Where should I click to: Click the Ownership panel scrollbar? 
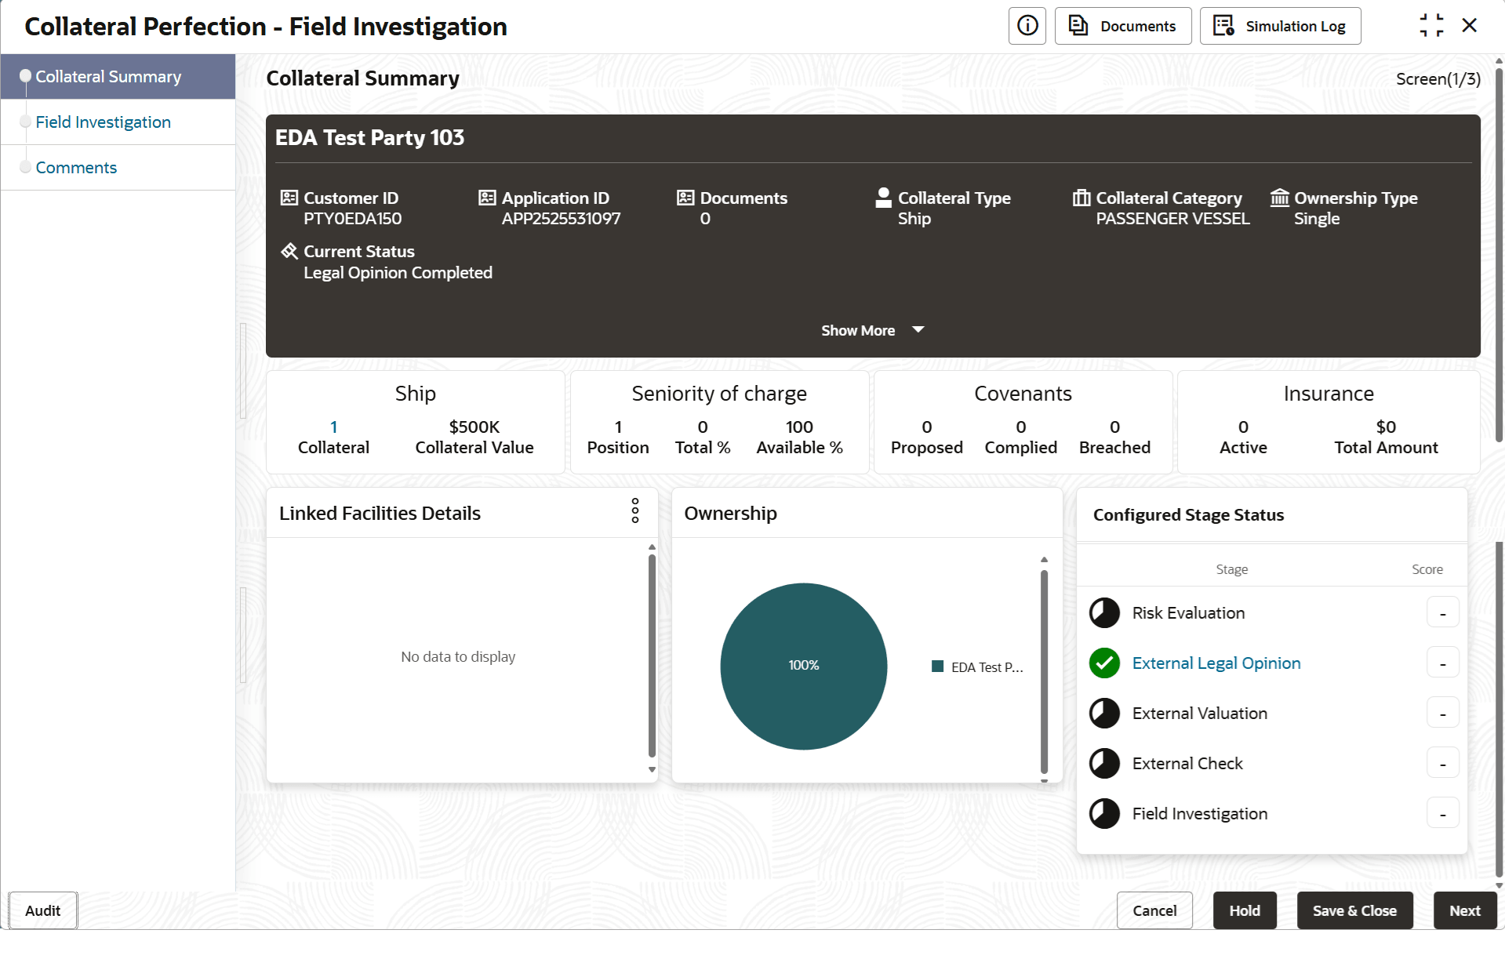1044,671
